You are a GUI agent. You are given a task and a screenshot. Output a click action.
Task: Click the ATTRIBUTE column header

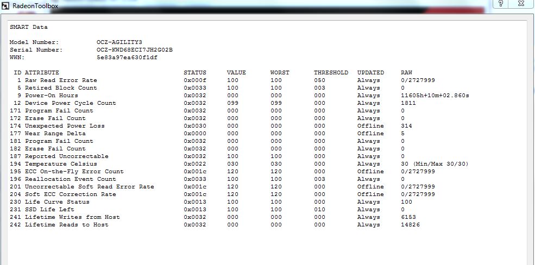pyautogui.click(x=42, y=73)
